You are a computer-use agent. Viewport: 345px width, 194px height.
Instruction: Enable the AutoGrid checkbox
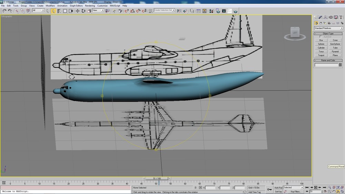coord(321,37)
